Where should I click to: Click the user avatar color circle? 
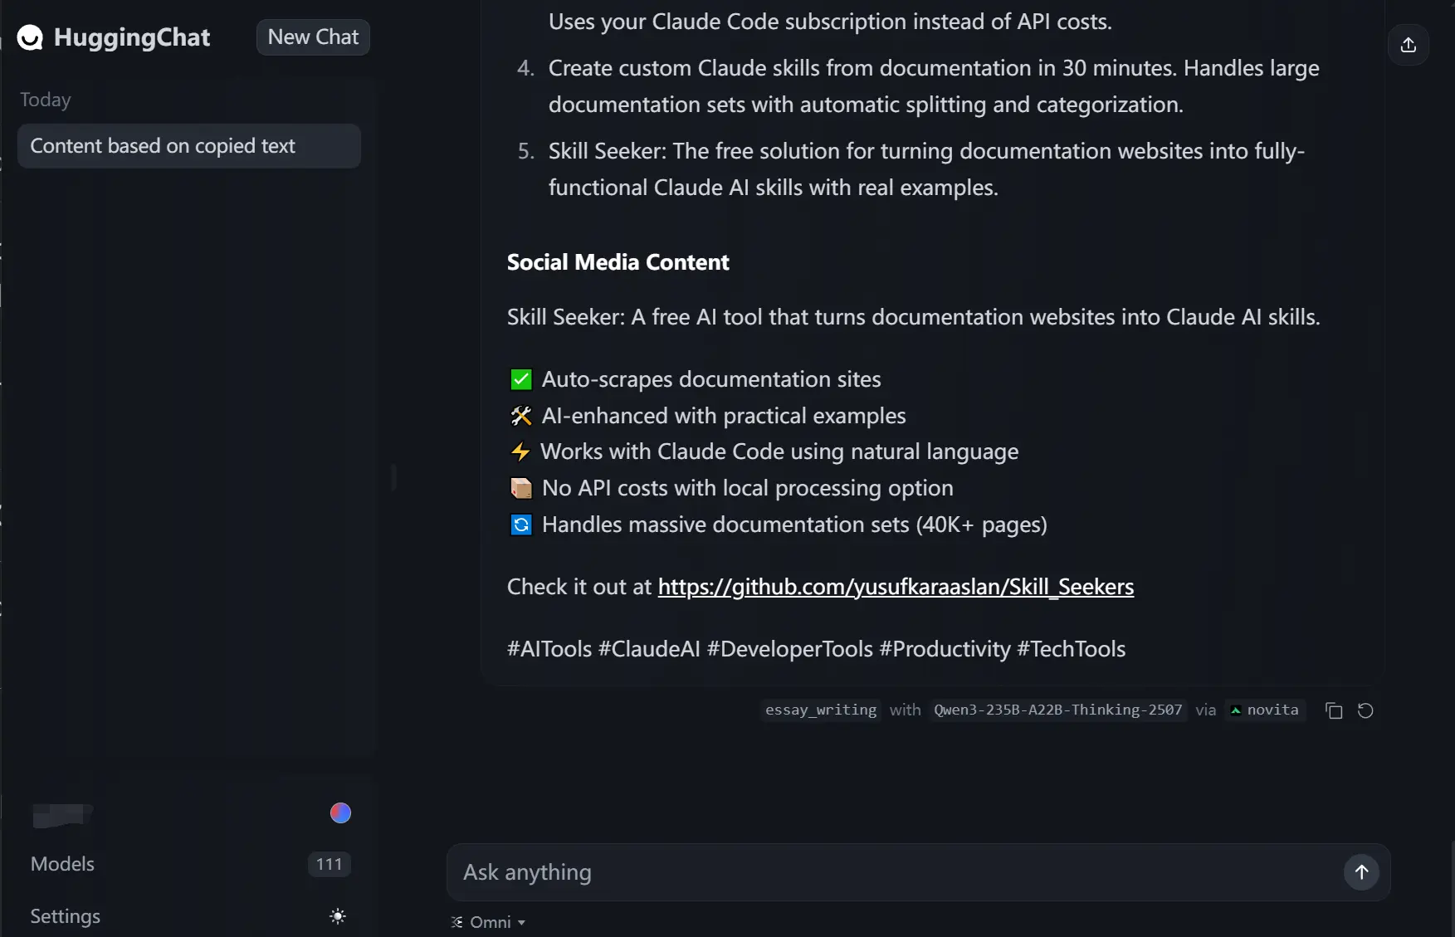pyautogui.click(x=339, y=813)
